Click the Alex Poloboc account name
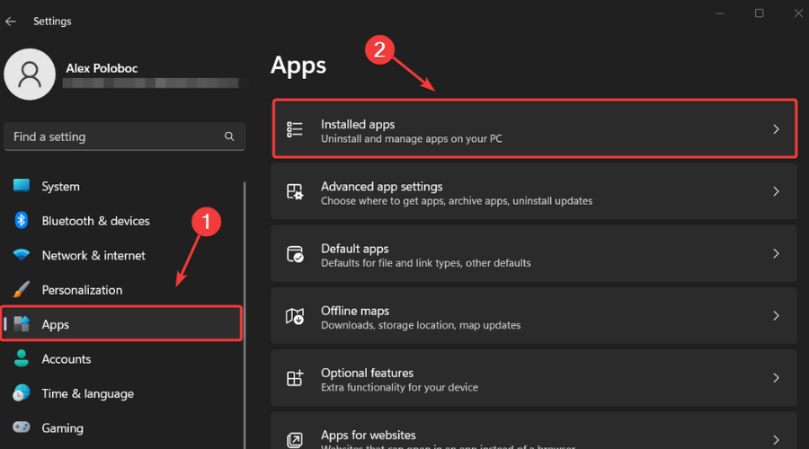 (x=102, y=68)
